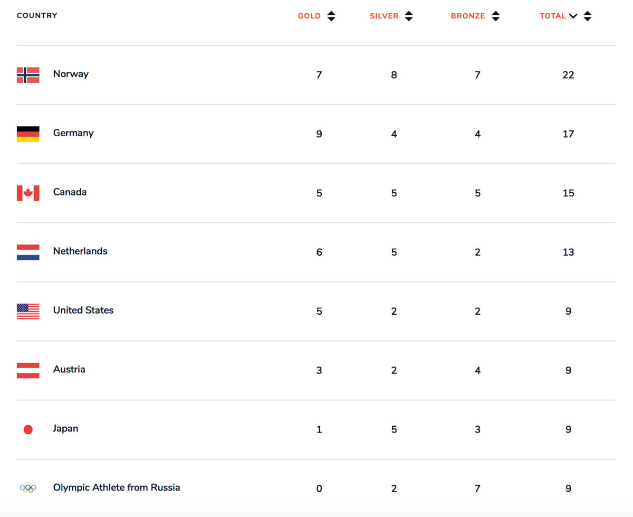Click the SILVER column header label
Screen dimensions: 633x517
384,16
